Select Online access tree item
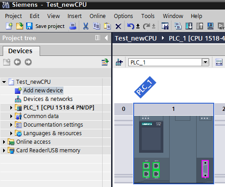 click(33, 142)
